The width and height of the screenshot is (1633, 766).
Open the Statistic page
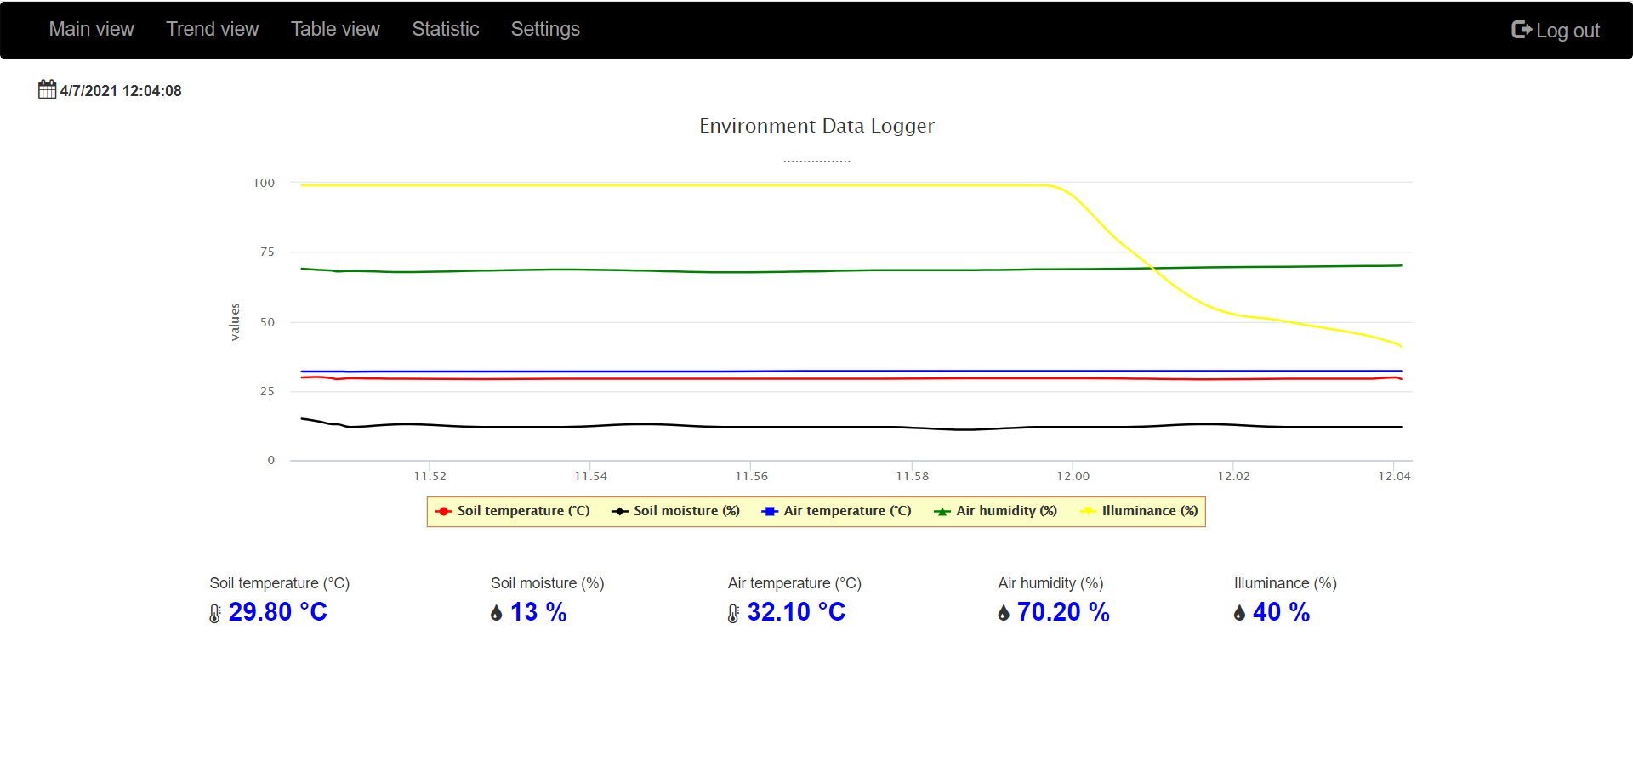[x=446, y=29]
